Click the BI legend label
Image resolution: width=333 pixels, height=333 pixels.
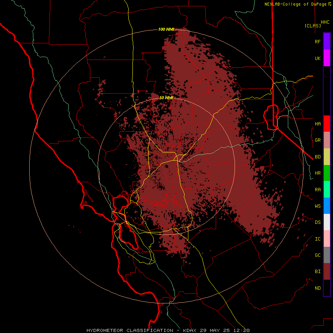[318, 272]
